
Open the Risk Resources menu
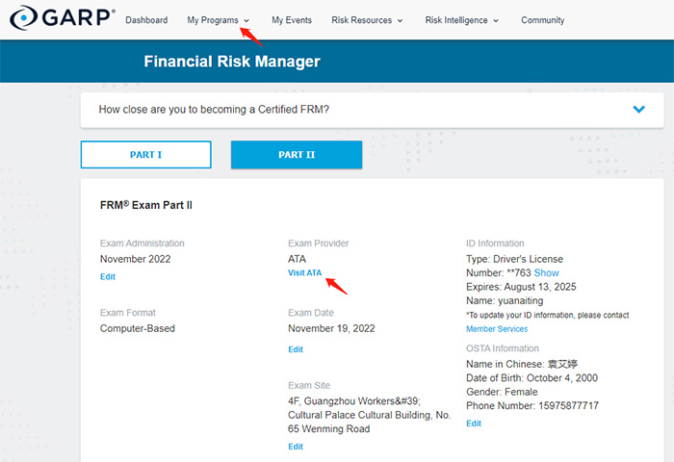pos(361,20)
